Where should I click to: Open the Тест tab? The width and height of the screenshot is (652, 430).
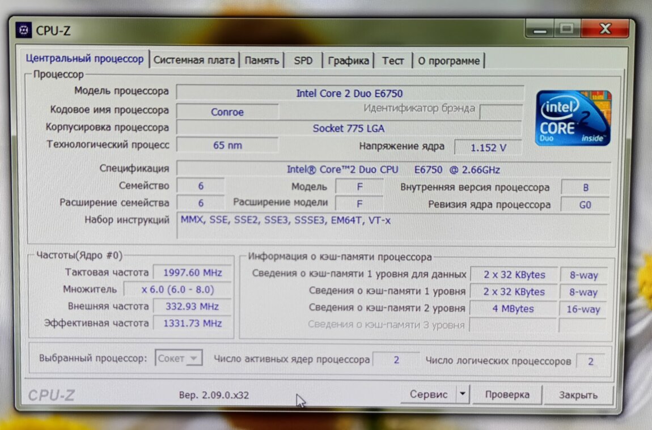point(392,61)
